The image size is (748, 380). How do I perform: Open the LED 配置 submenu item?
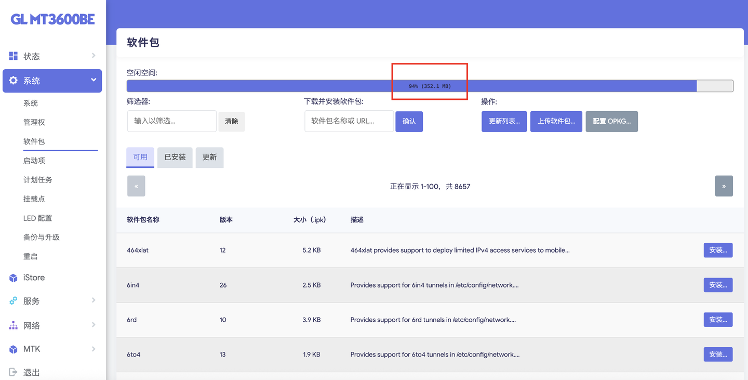pyautogui.click(x=37, y=218)
